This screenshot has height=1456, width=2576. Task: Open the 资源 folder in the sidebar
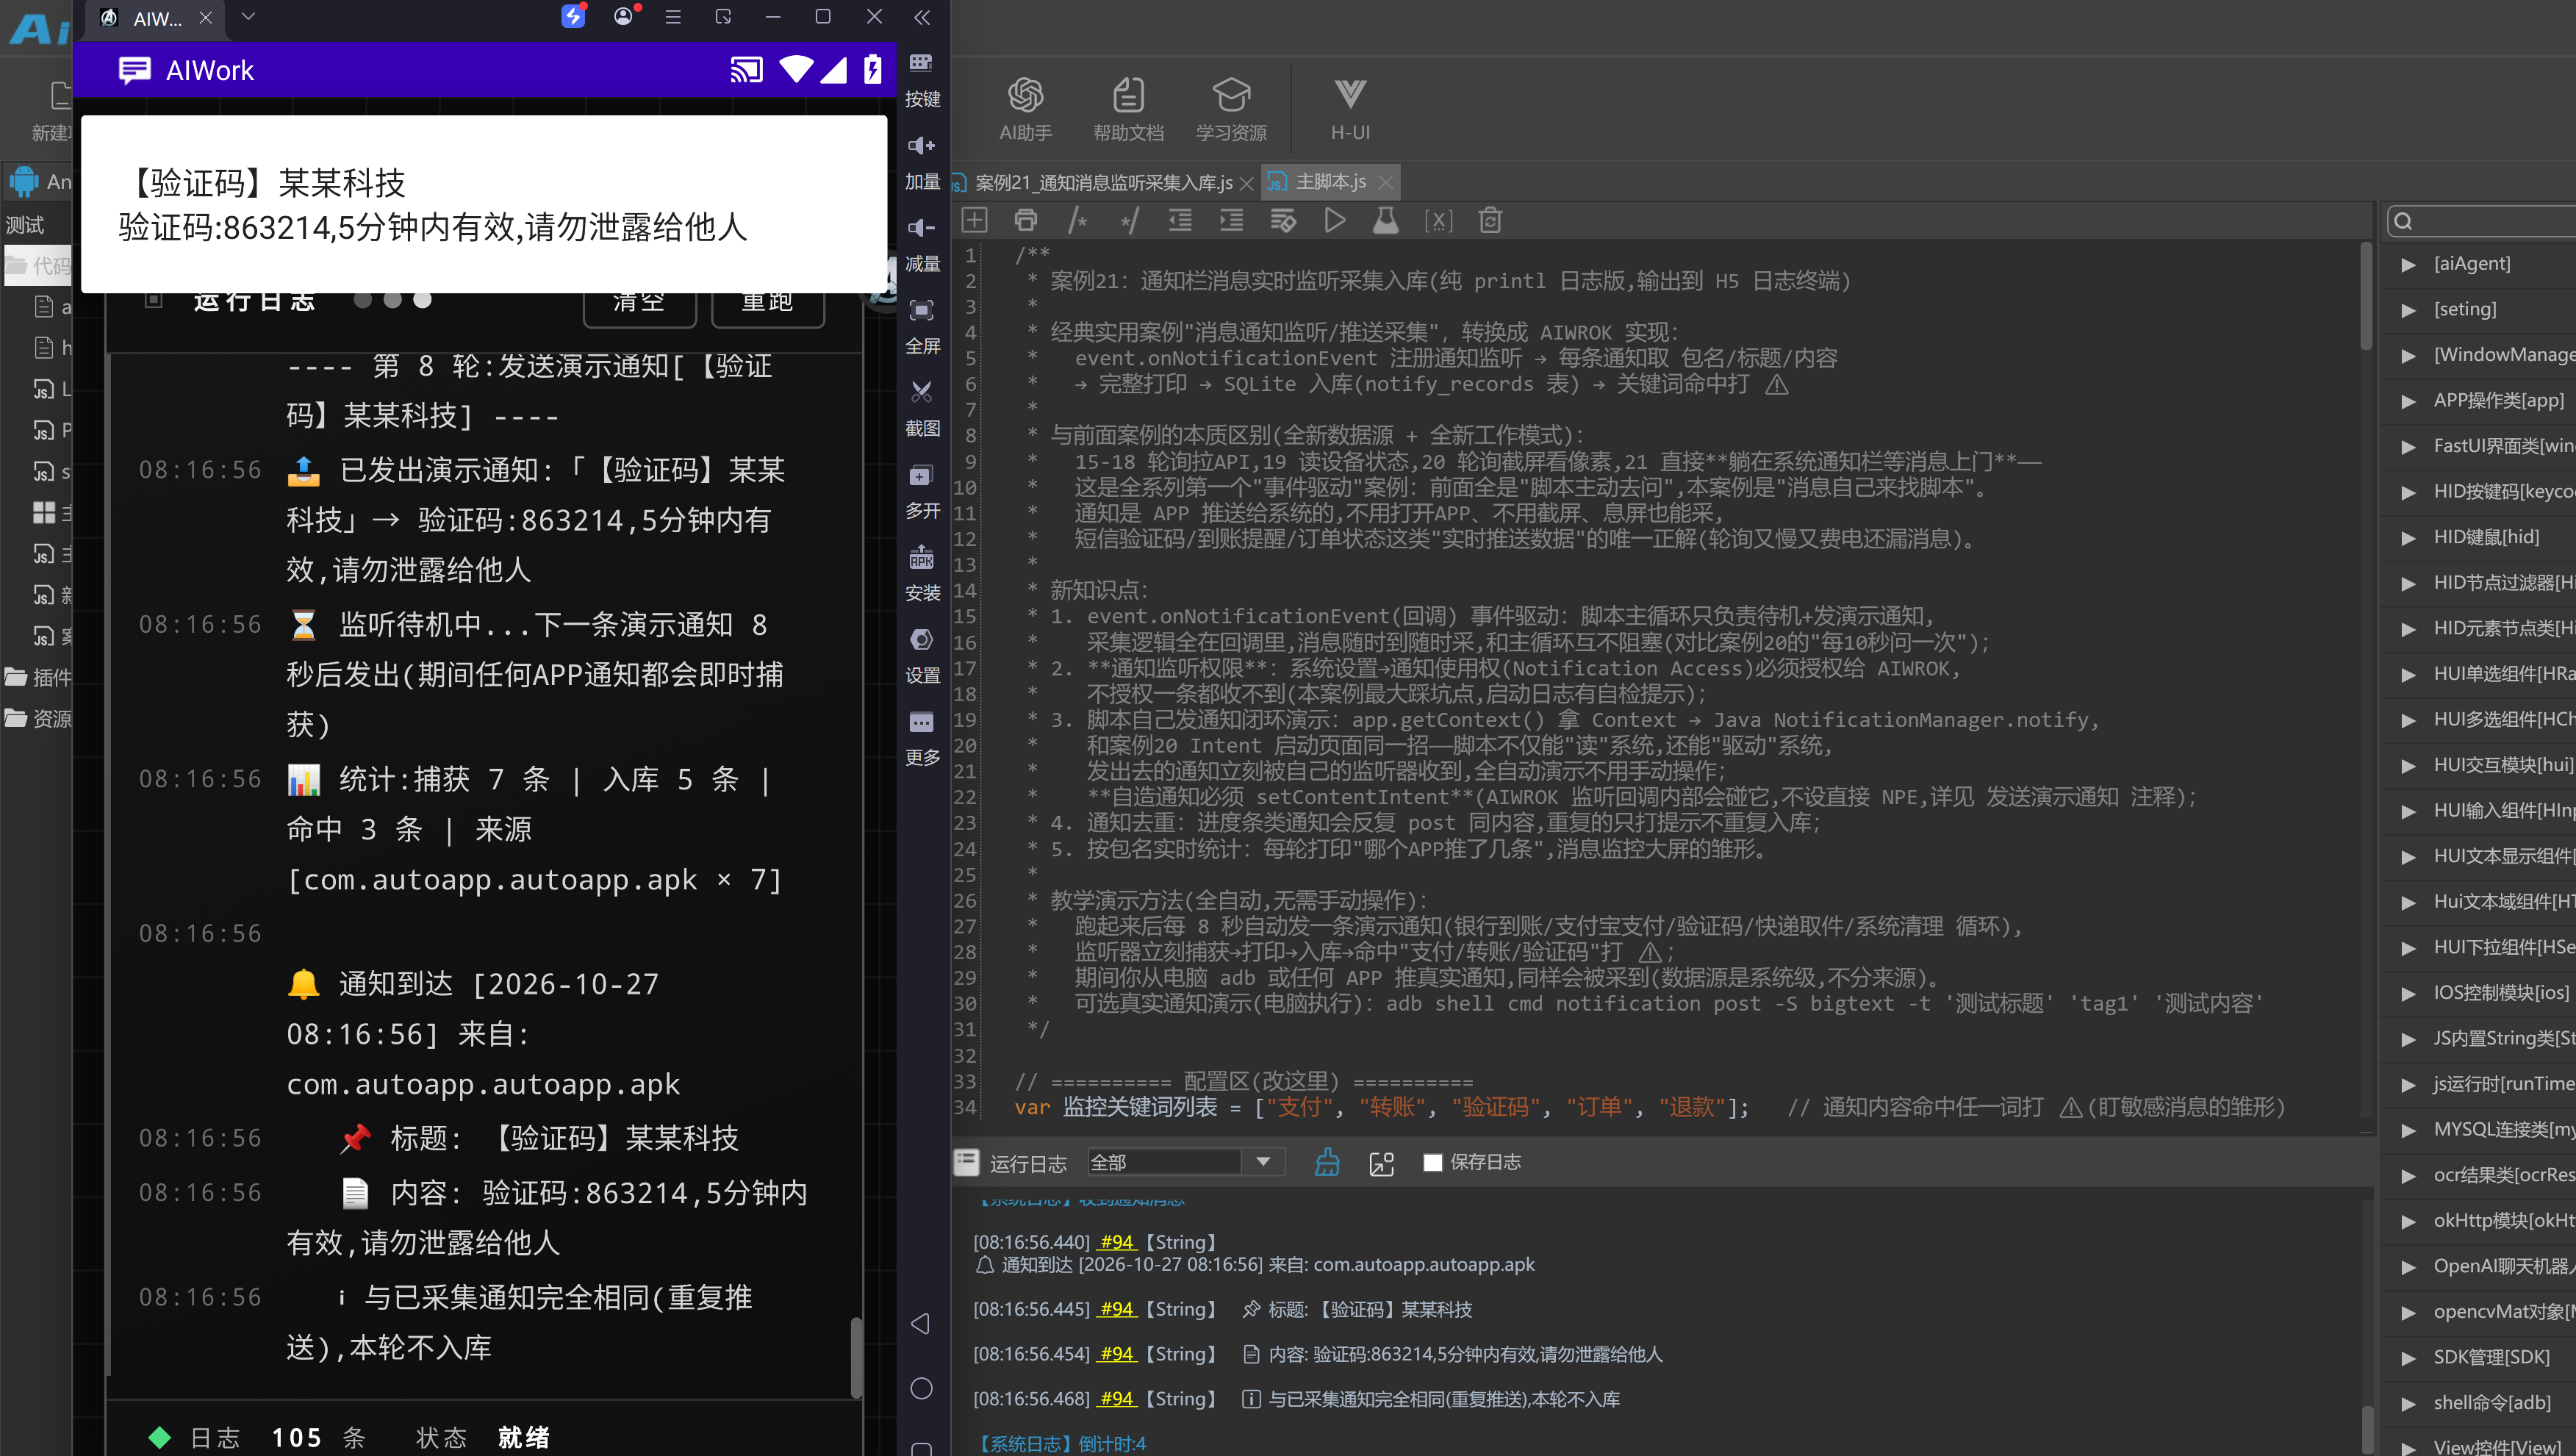38,718
